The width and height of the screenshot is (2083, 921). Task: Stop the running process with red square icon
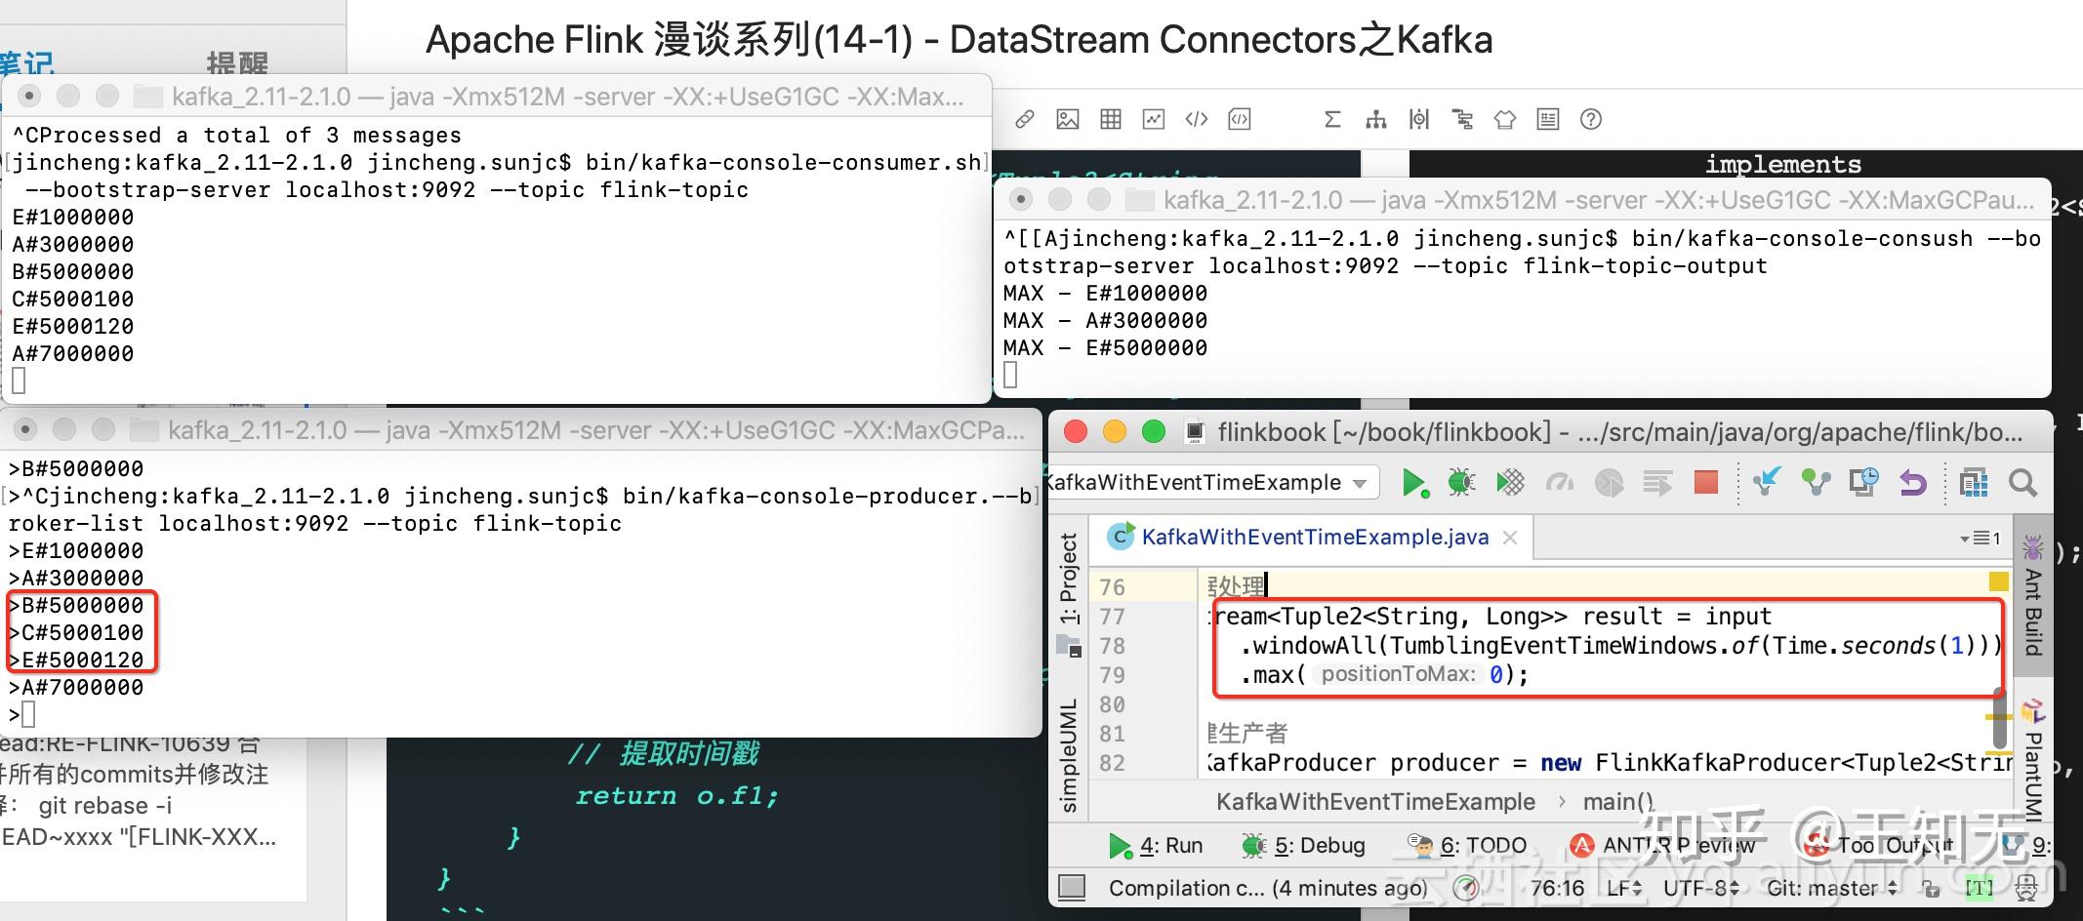[1705, 482]
